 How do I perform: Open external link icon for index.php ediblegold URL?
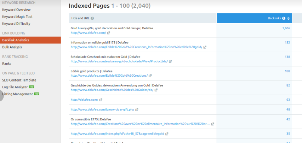(167, 134)
